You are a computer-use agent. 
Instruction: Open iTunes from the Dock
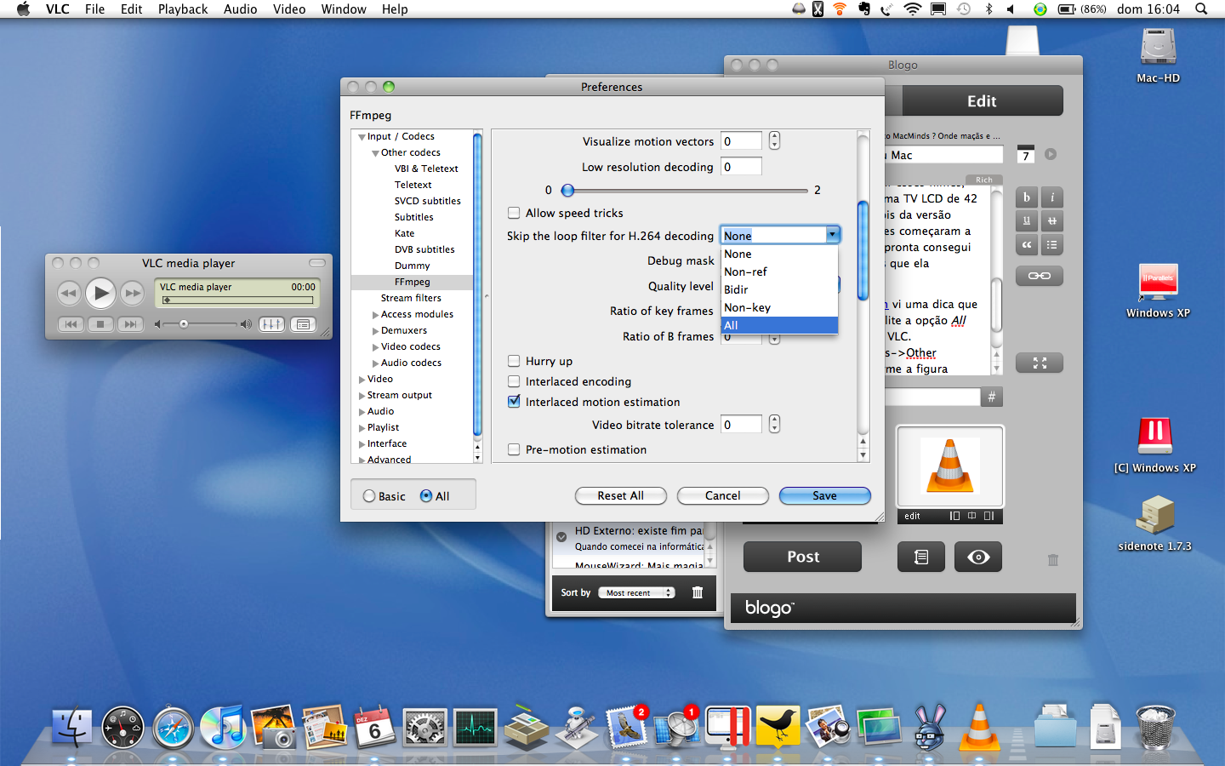click(223, 729)
